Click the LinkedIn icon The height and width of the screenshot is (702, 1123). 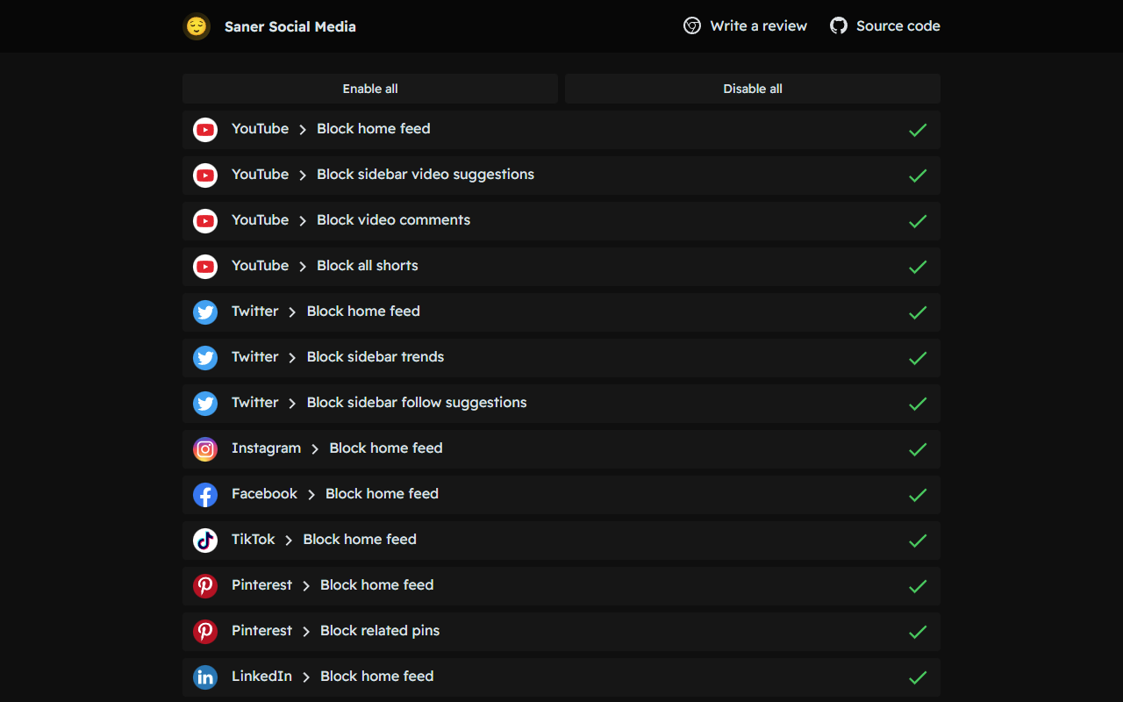point(205,677)
